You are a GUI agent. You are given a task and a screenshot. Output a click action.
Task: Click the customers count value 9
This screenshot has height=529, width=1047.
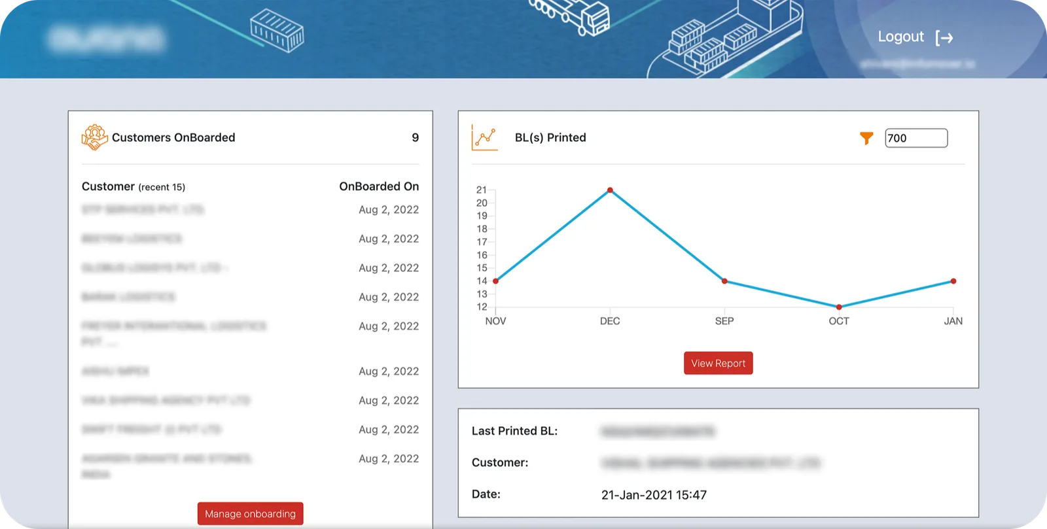pos(415,137)
